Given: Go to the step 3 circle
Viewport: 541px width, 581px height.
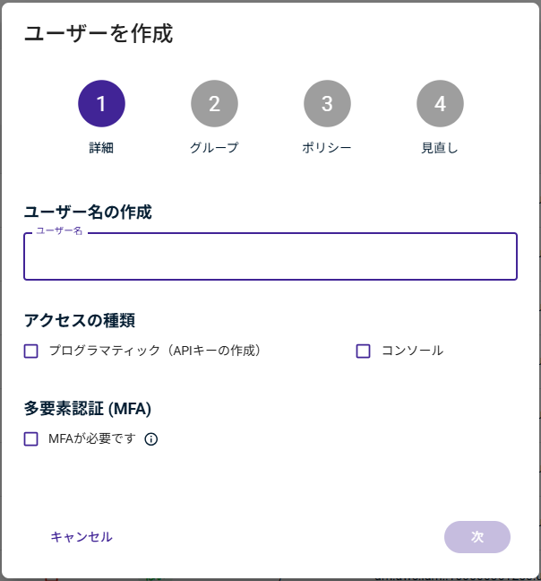Looking at the screenshot, I should pos(327,104).
